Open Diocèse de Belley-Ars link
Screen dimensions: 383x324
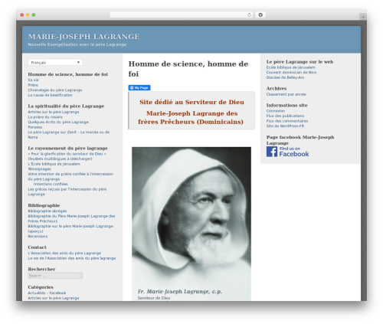[285, 77]
